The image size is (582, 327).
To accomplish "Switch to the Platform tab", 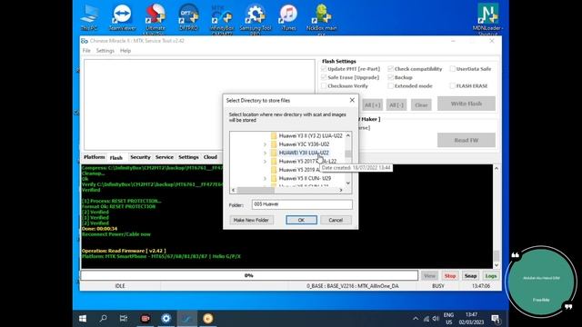I will pyautogui.click(x=95, y=157).
